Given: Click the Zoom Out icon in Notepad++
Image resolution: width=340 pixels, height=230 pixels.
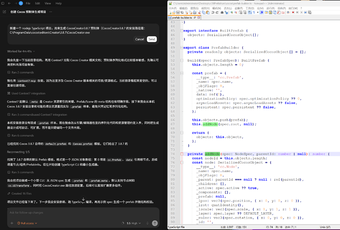Looking at the screenshot, I should (236, 13).
